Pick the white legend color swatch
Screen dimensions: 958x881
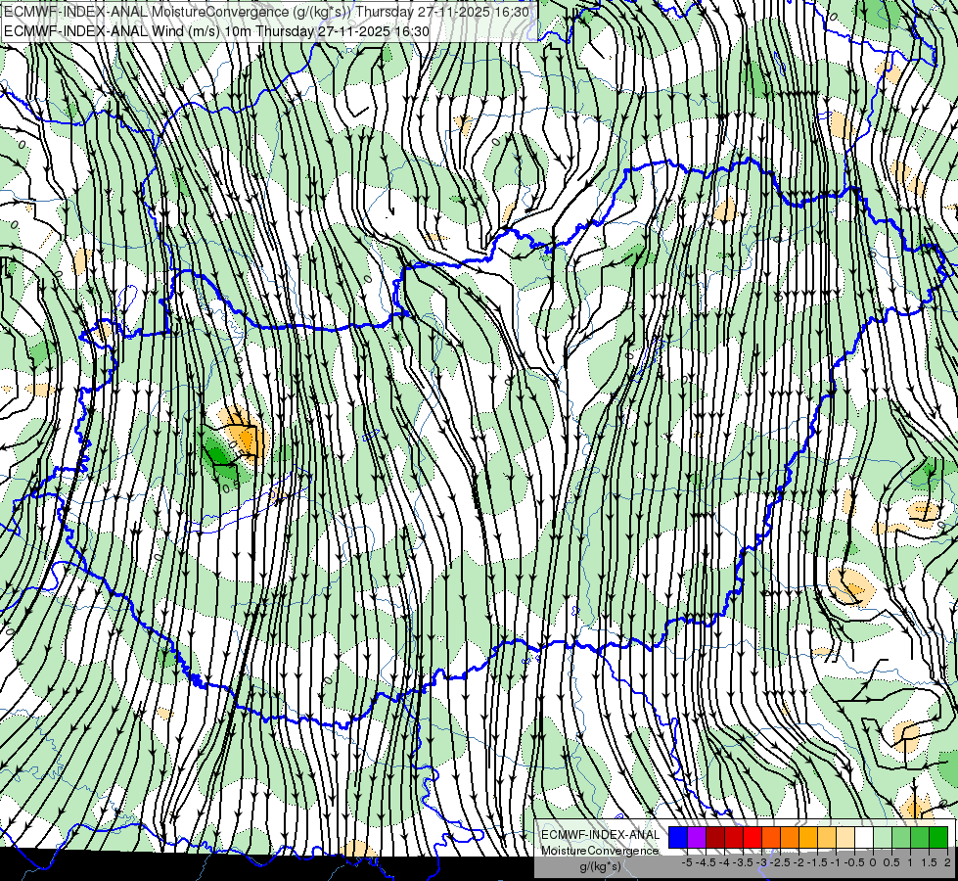[x=864, y=838]
